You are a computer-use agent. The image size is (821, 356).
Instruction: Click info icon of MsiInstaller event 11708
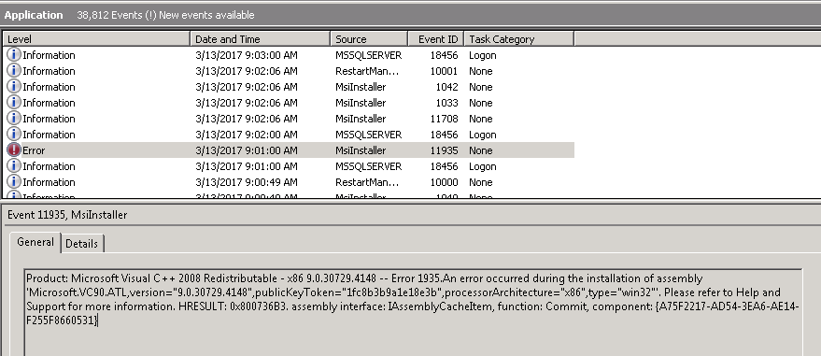click(14, 119)
